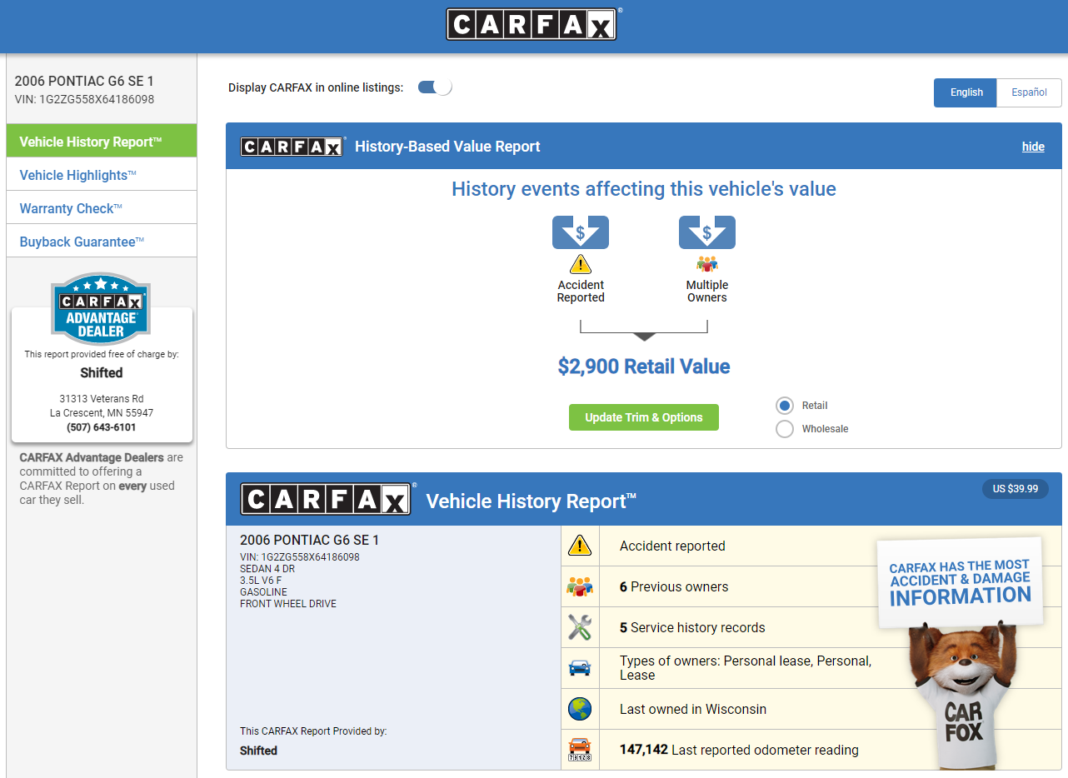
Task: Click the 5 Service history records text
Action: point(692,627)
